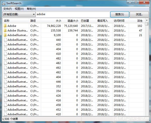Sort by the 最后写入 column header
This screenshot has width=151, height=123.
(104, 21)
